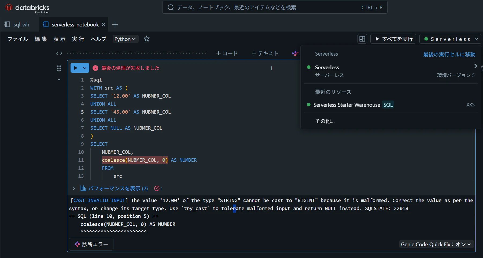Image resolution: width=483 pixels, height=258 pixels.
Task: Click the text 最後の処理が失敗しました
Action: (130, 68)
